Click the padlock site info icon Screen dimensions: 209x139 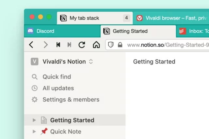(120, 45)
